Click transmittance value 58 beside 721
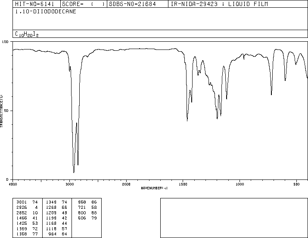 [94, 207]
